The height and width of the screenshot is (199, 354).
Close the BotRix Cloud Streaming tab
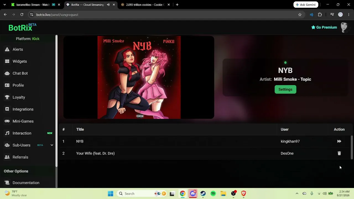114,5
